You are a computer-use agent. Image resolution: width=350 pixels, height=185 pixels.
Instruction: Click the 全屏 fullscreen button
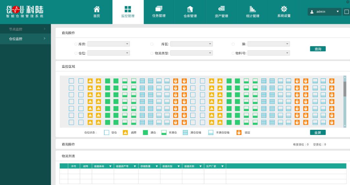click(318, 132)
